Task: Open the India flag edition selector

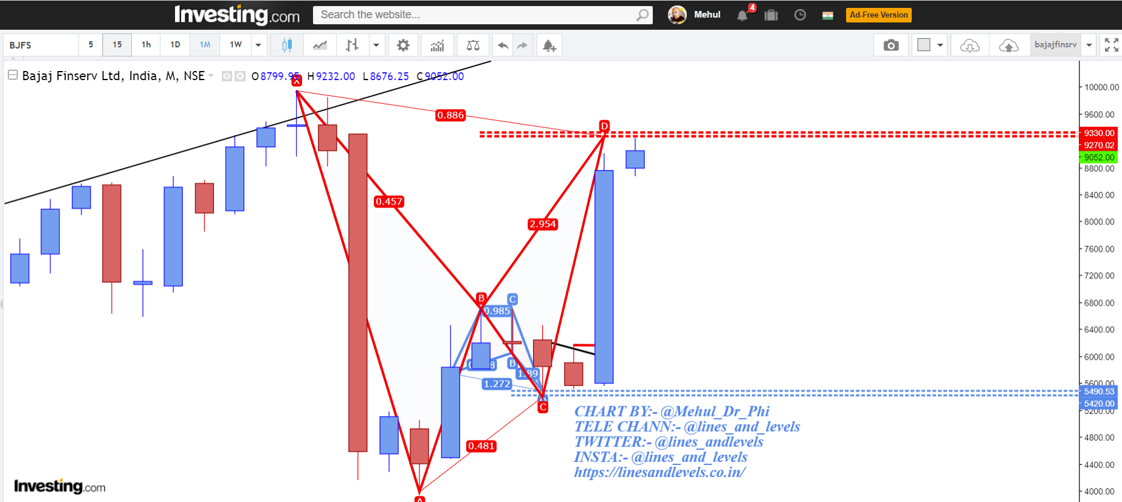Action: tap(828, 15)
